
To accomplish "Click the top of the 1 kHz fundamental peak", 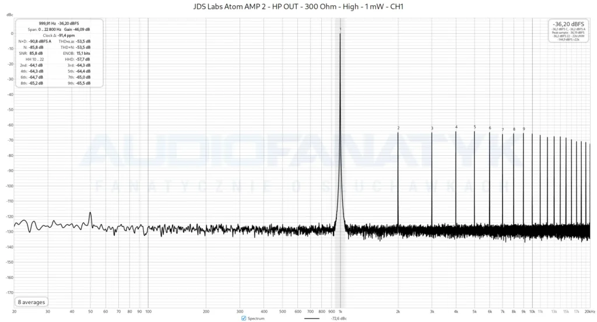I will 340,34.
